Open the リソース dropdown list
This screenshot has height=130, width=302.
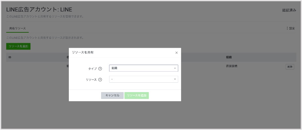143,79
